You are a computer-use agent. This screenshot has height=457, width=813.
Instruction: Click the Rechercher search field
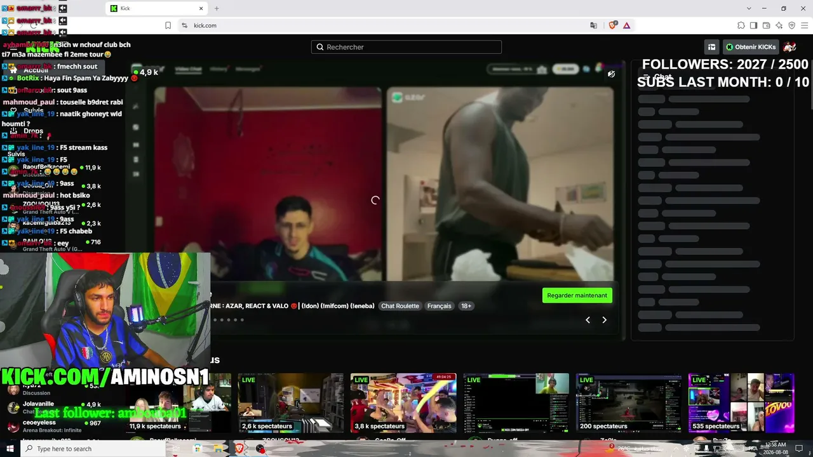(x=406, y=47)
